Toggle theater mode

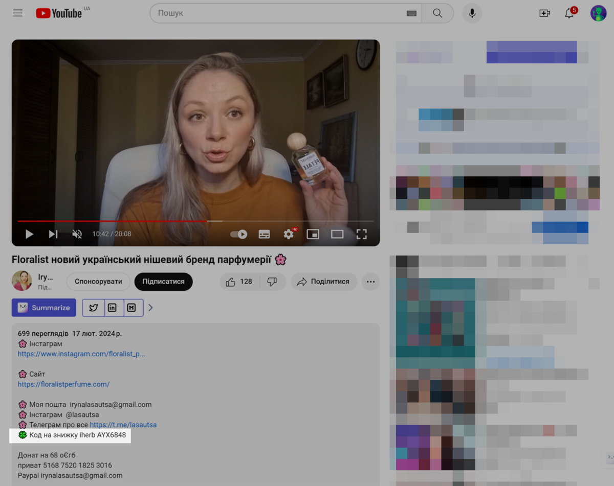337,234
